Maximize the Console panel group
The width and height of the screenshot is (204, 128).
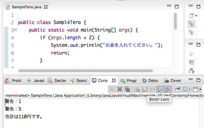(198, 80)
